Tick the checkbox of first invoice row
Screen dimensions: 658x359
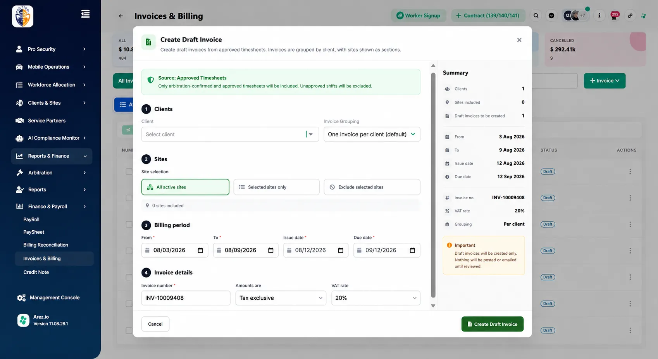point(129,171)
